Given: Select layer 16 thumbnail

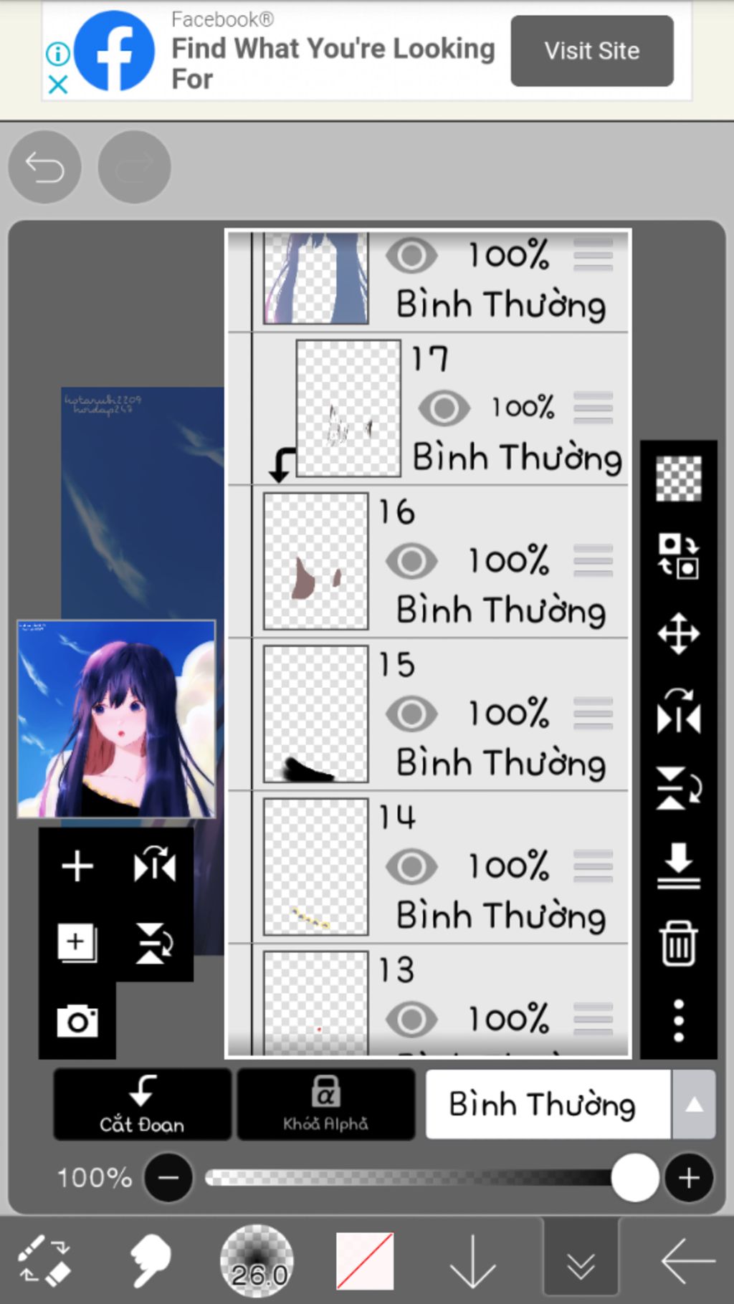Looking at the screenshot, I should (316, 561).
